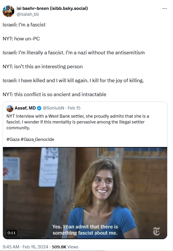
Task: Click the 0:11 video duration badge
Action: pyautogui.click(x=12, y=233)
